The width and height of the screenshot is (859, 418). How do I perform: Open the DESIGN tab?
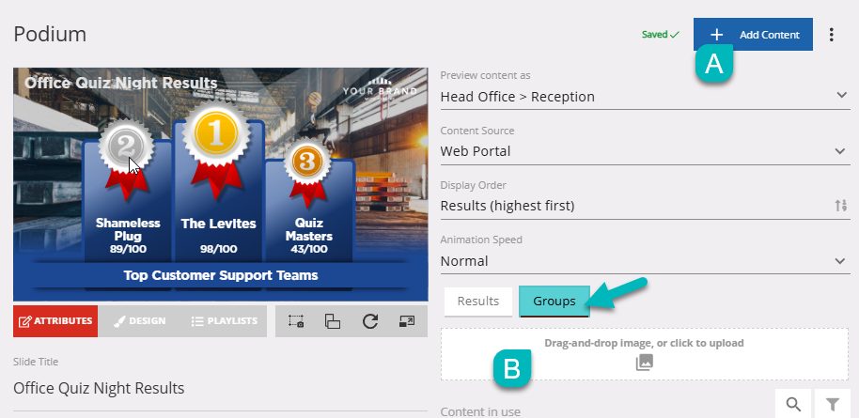(x=140, y=321)
